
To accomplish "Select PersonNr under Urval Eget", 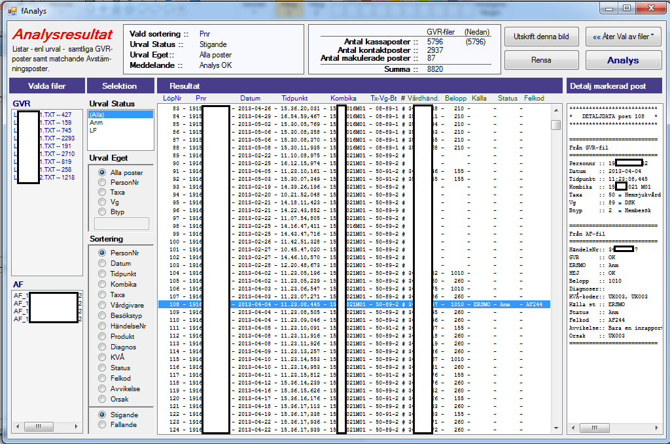I will pos(102,183).
